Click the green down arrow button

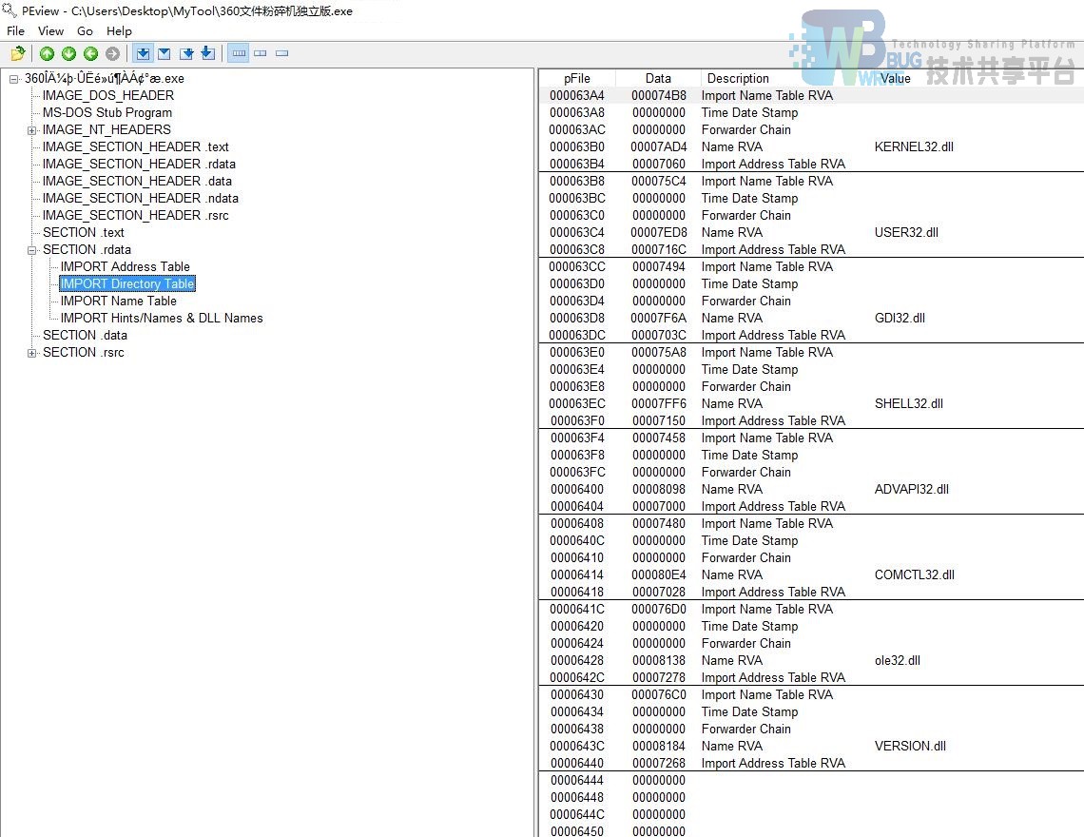click(x=68, y=53)
